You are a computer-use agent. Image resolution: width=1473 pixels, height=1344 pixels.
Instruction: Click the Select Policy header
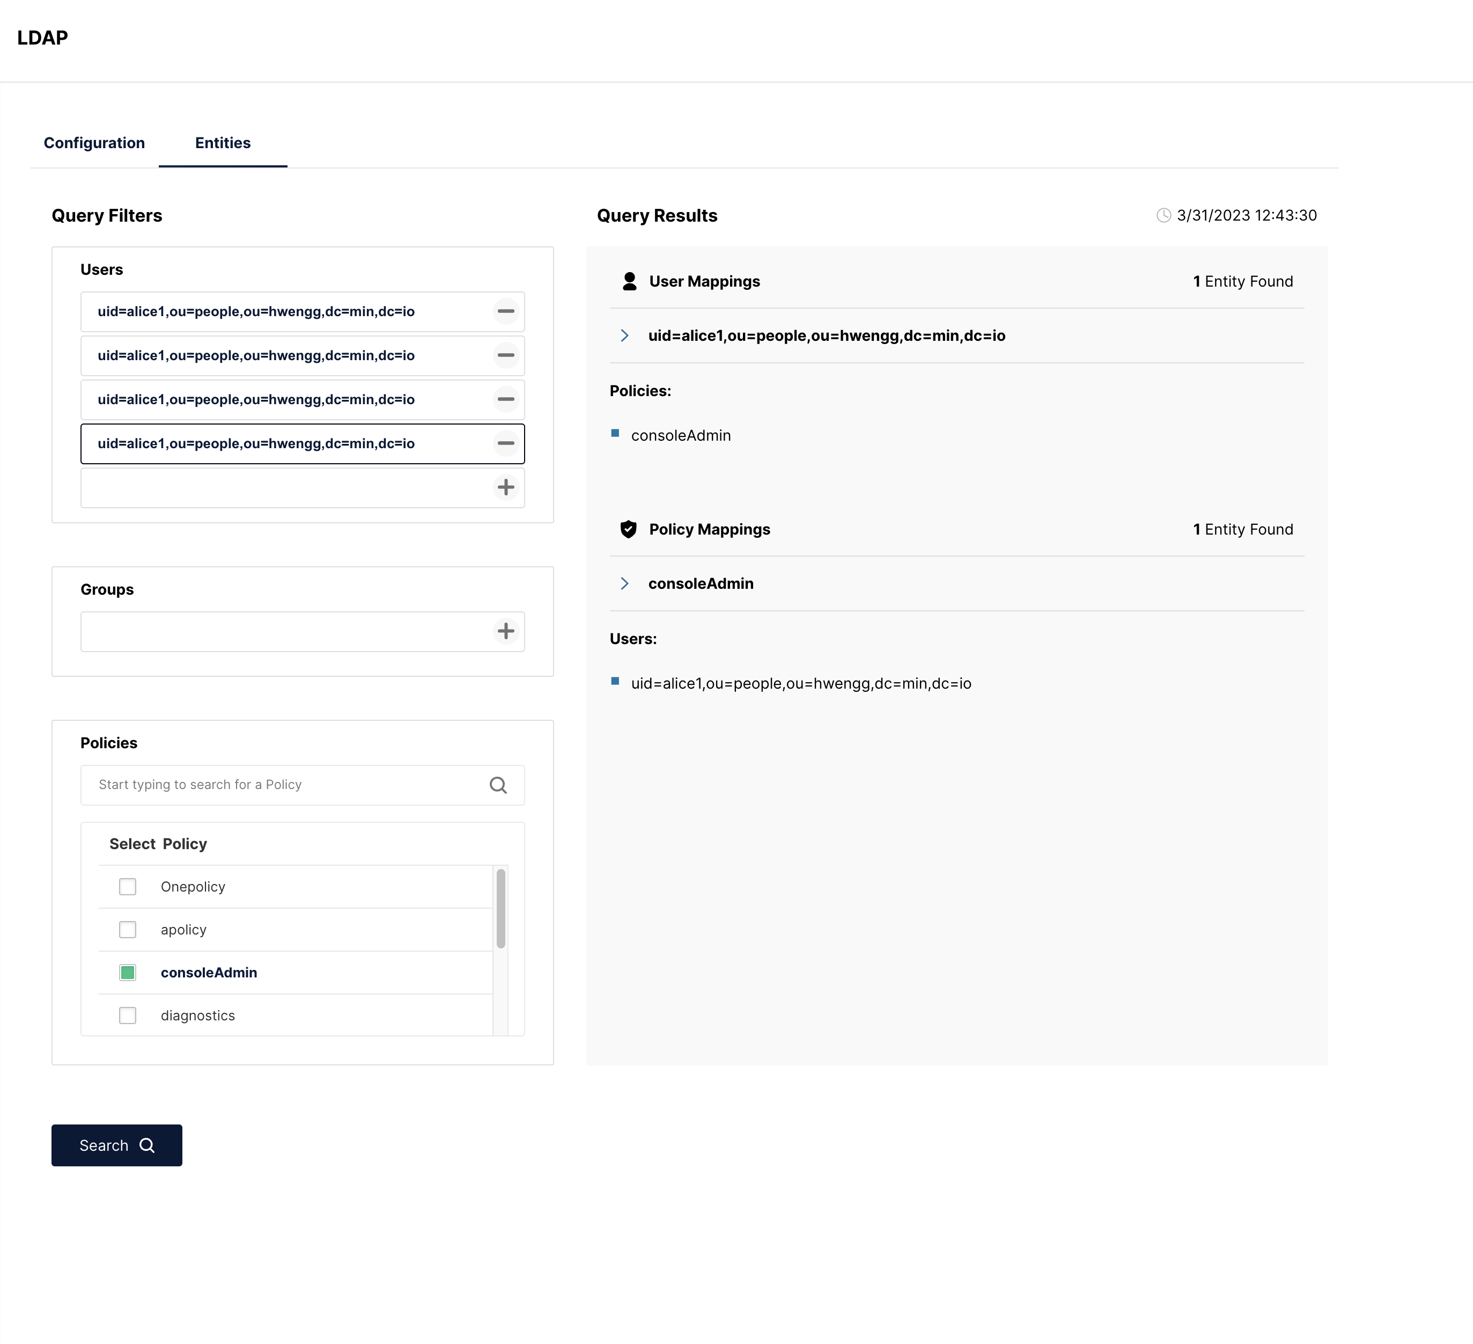point(159,844)
